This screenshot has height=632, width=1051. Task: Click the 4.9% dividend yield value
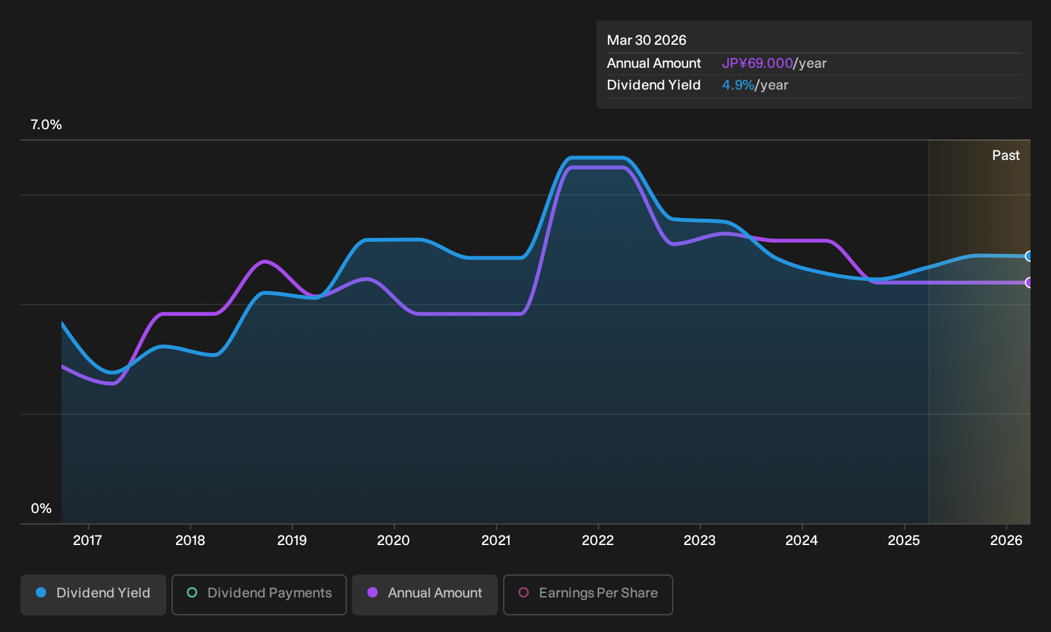738,85
